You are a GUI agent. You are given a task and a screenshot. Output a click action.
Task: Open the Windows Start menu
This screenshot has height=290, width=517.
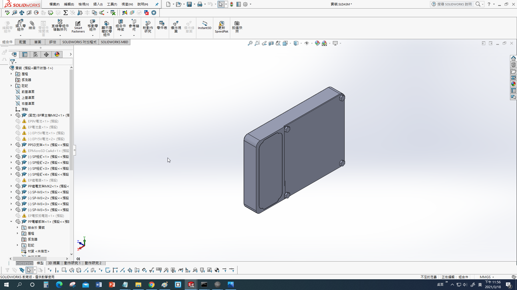pyautogui.click(x=6, y=285)
